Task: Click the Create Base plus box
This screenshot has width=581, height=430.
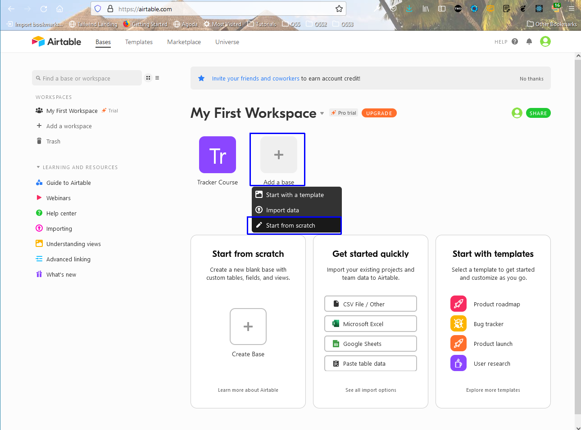Action: click(248, 327)
